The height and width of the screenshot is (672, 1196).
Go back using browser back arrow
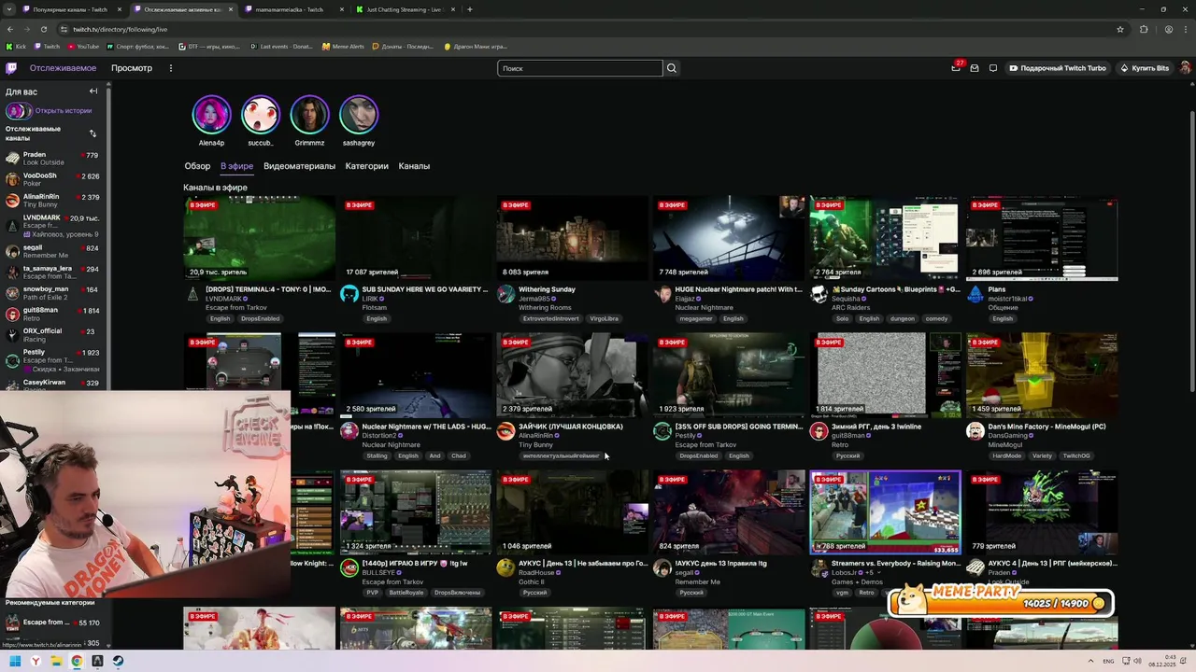[x=10, y=29]
